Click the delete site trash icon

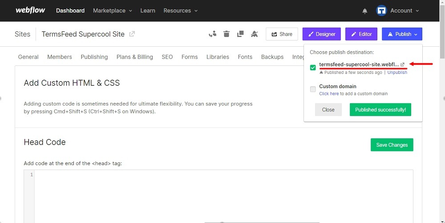coord(226,34)
